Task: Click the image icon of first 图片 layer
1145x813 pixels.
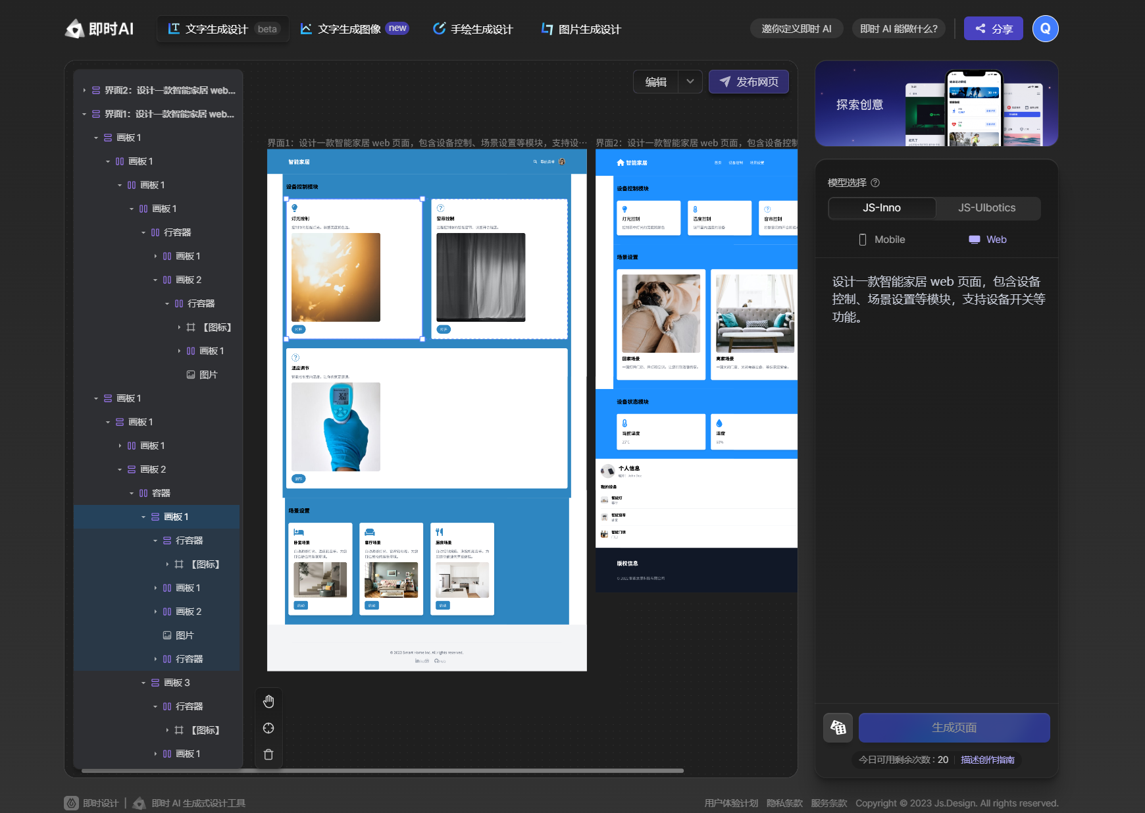Action: click(191, 375)
